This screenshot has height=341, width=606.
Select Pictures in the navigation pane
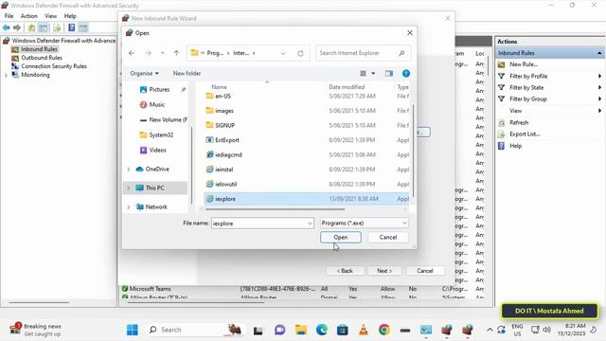point(159,89)
